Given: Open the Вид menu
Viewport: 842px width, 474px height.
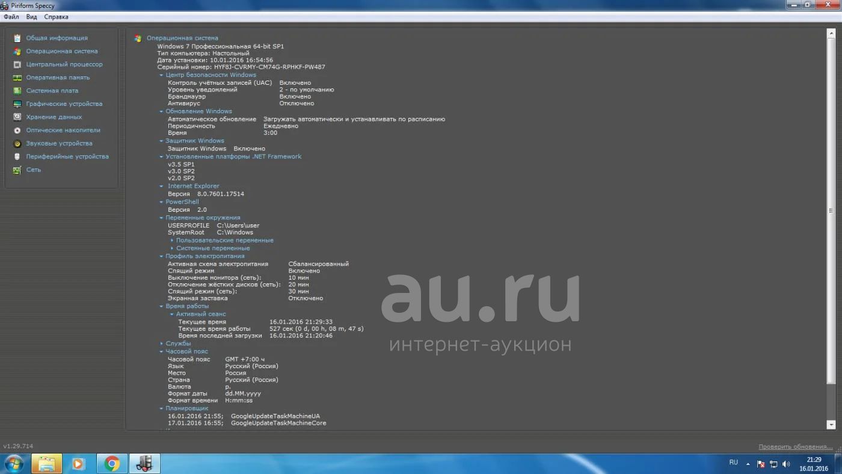Looking at the screenshot, I should pos(31,17).
